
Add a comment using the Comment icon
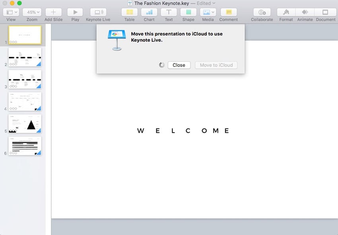tap(228, 12)
